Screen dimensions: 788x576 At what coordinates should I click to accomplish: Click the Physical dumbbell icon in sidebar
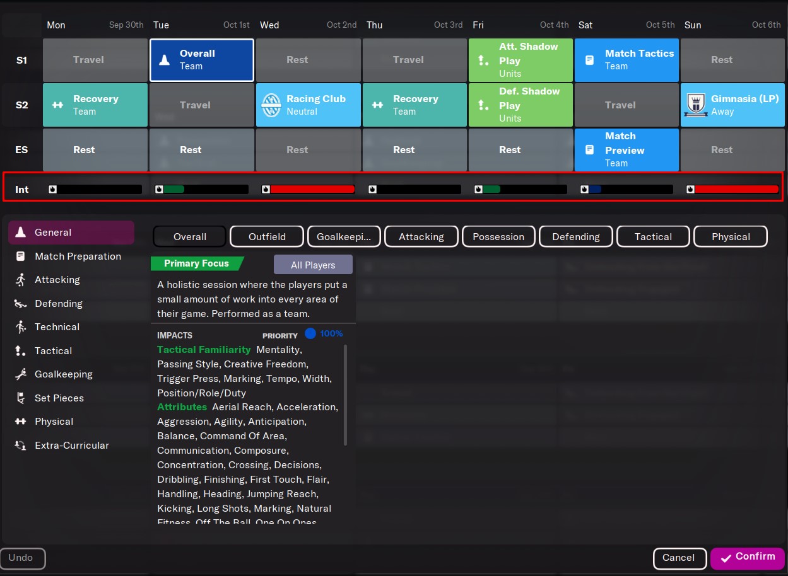tap(21, 422)
